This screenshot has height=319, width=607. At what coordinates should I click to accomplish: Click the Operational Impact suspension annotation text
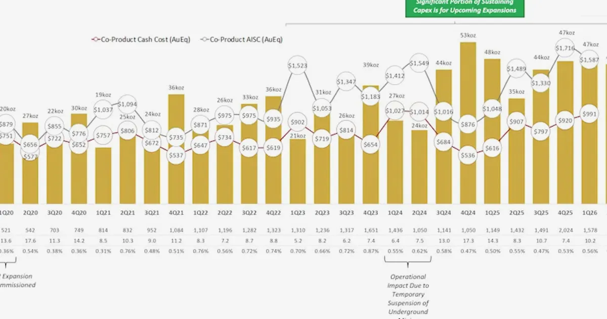pyautogui.click(x=409, y=297)
